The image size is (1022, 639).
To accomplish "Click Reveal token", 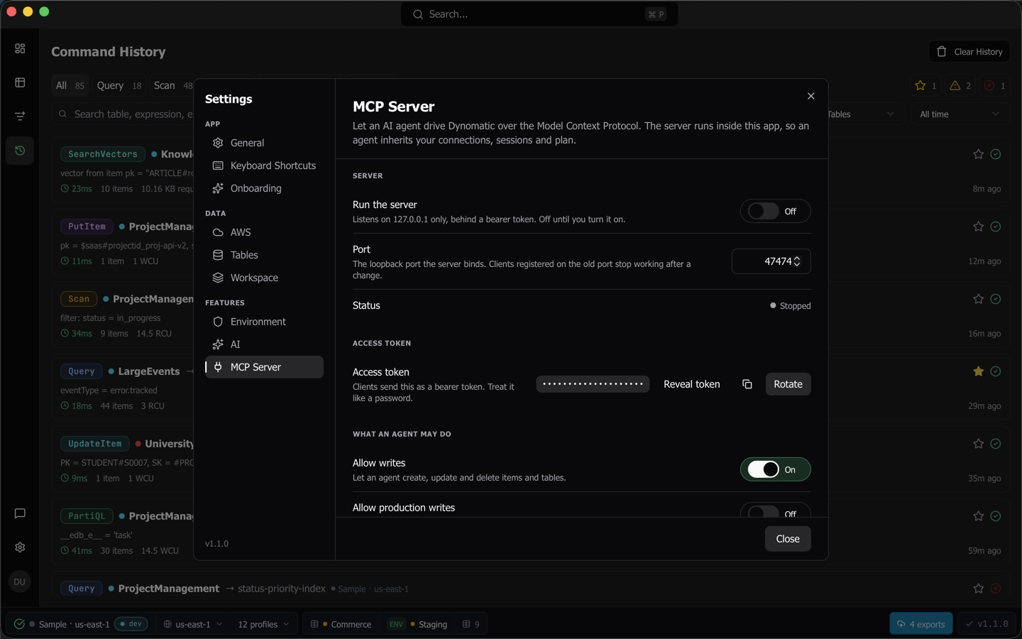I will point(691,384).
